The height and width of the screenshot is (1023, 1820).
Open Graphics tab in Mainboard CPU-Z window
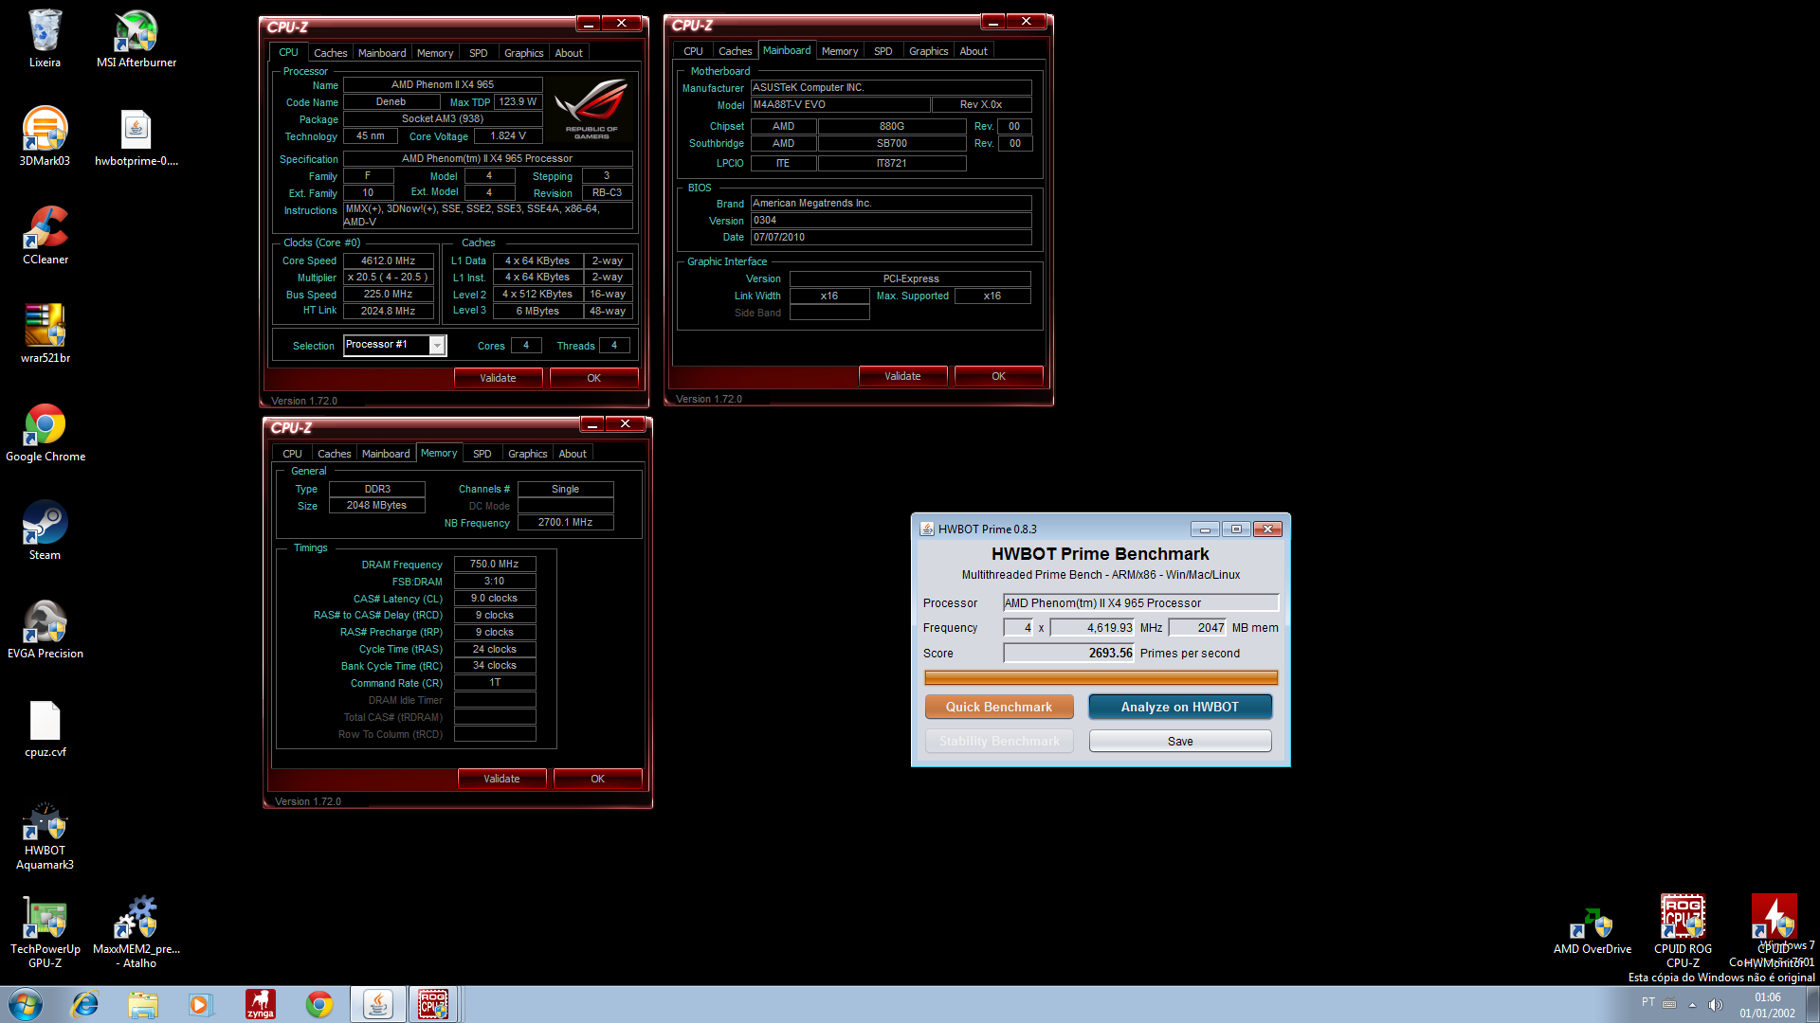pyautogui.click(x=928, y=51)
